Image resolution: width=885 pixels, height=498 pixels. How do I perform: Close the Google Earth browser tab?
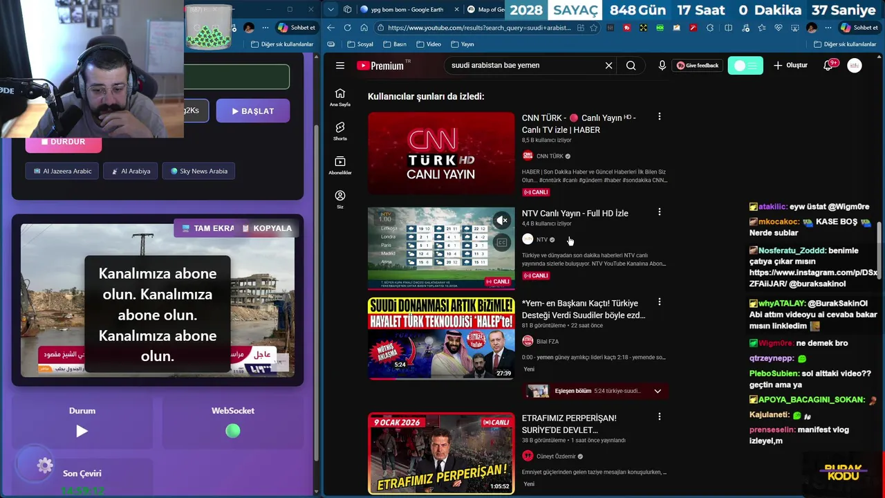pos(457,10)
